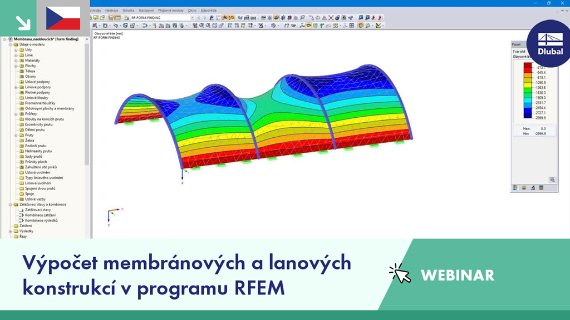Expand the Průřezy tree node

pyautogui.click(x=16, y=114)
